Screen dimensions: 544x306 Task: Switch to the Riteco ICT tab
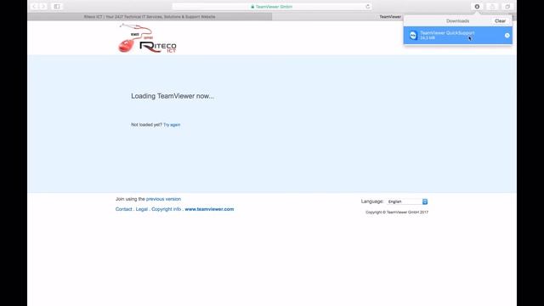pyautogui.click(x=150, y=17)
